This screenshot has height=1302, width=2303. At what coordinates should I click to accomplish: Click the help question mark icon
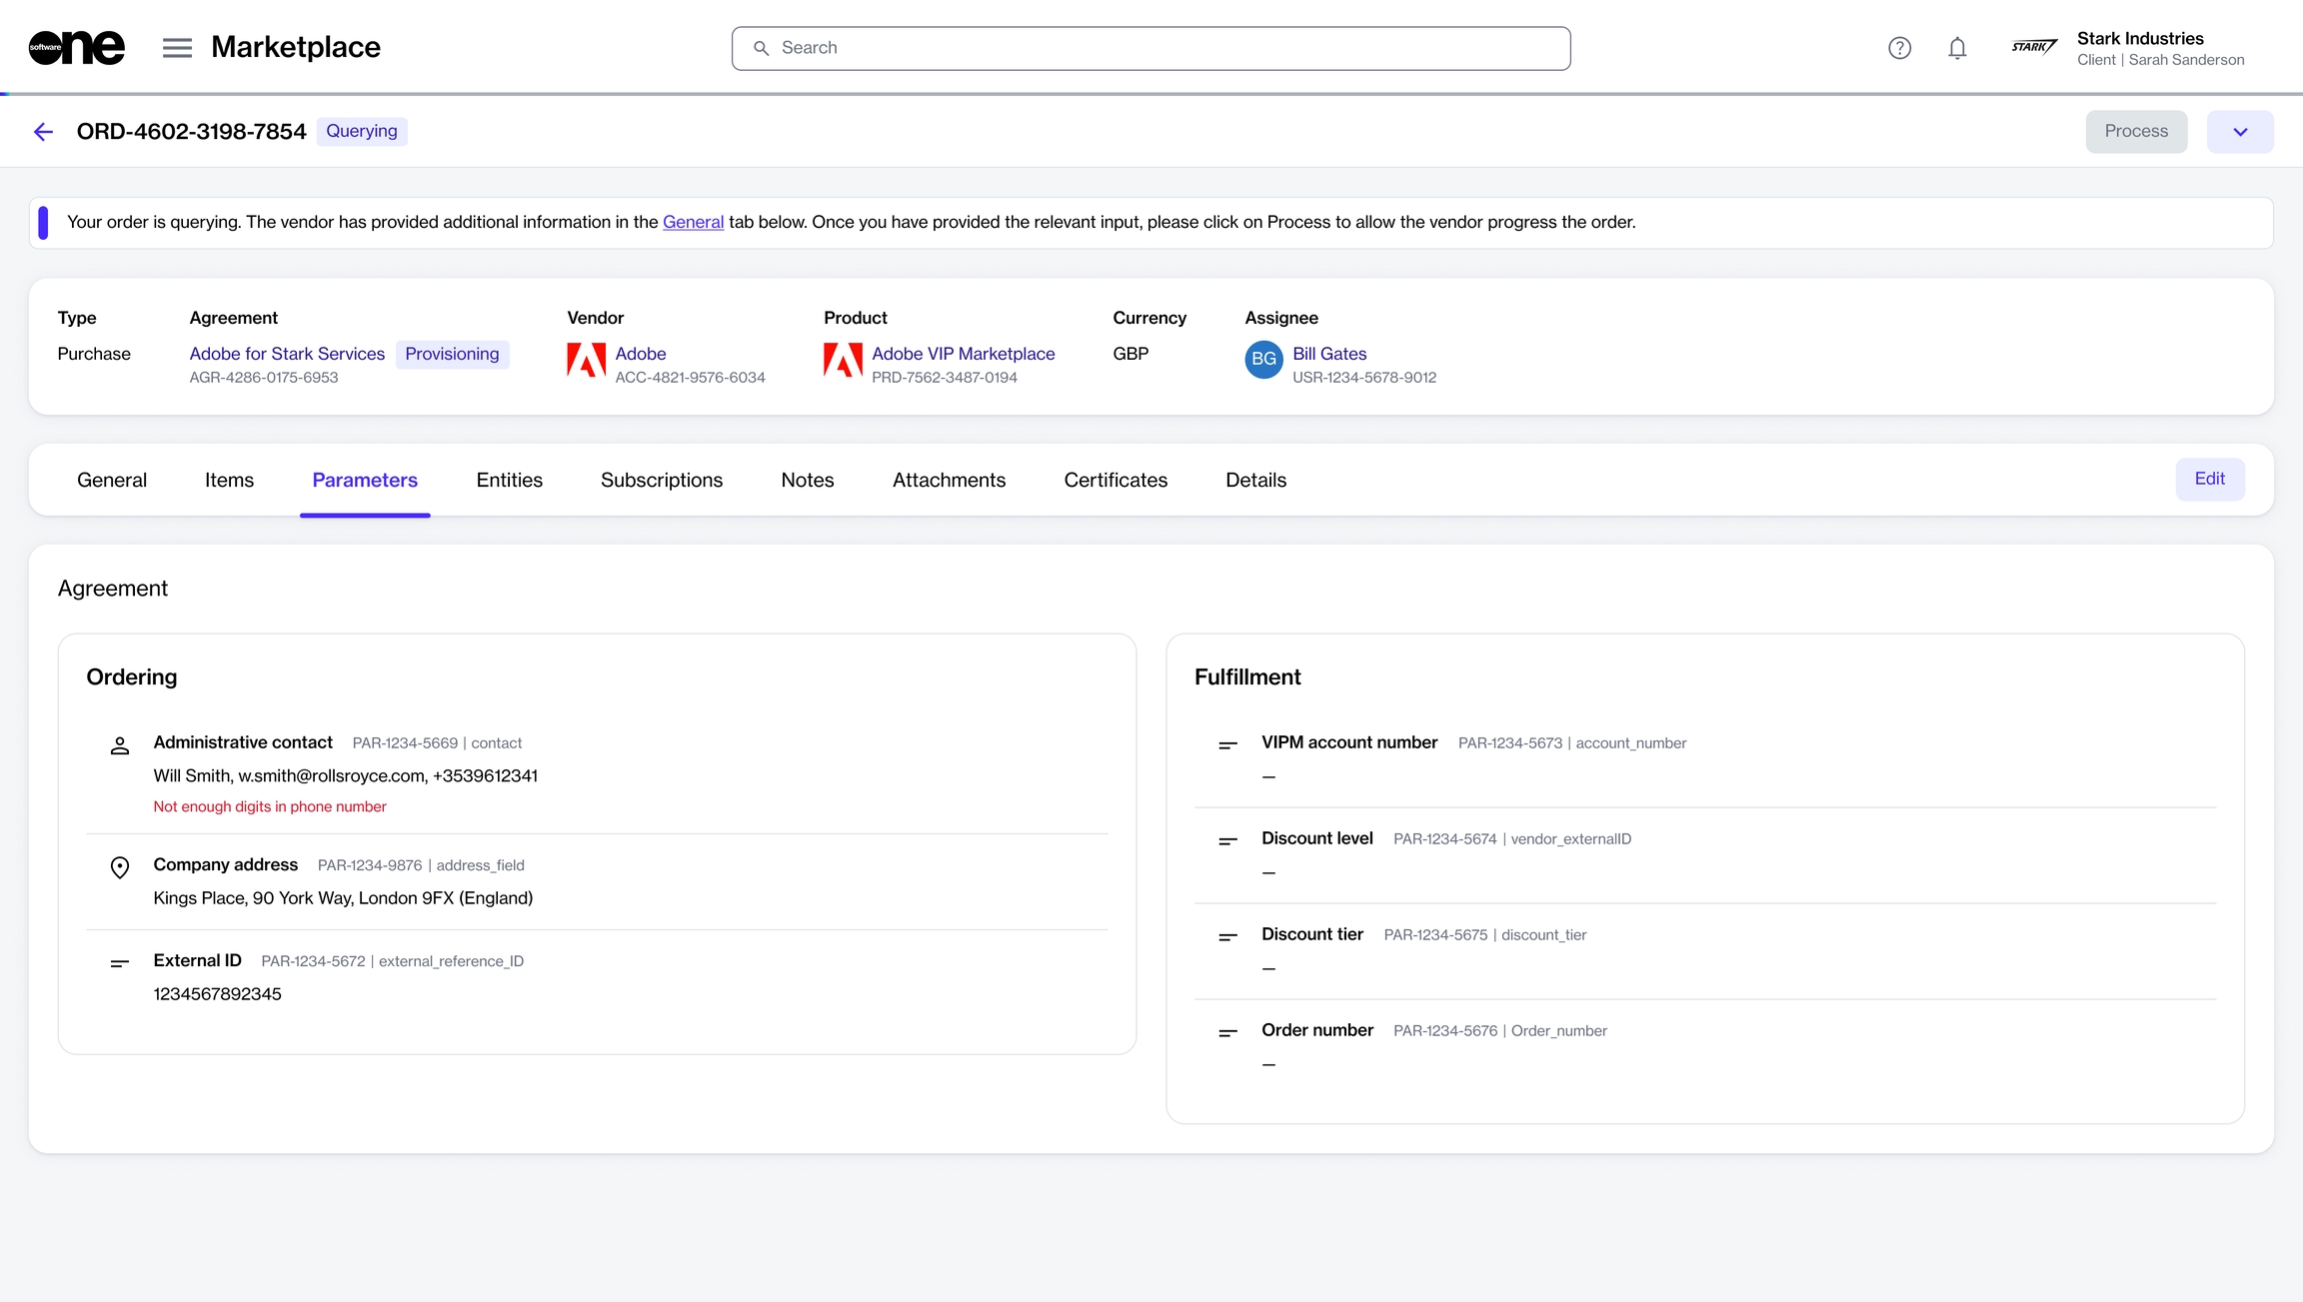tap(1899, 48)
